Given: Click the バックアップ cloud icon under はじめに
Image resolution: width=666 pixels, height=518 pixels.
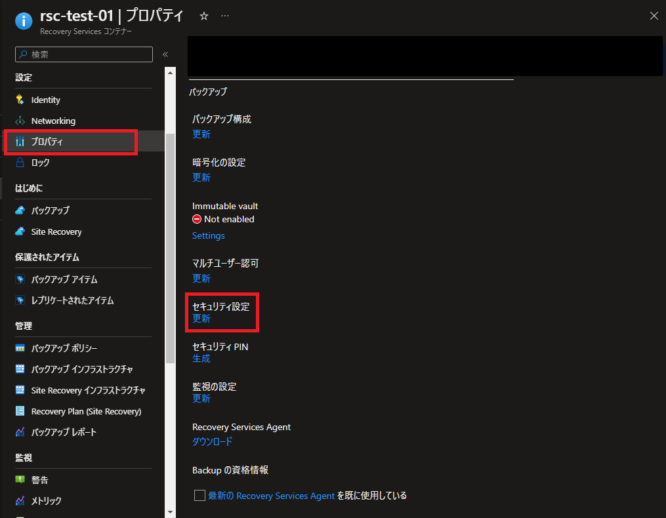Looking at the screenshot, I should 20,210.
